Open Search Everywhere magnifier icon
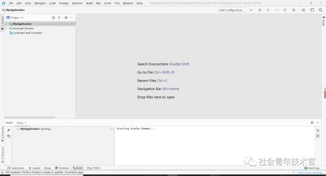Screen dimensions: 326x176 (321, 10)
